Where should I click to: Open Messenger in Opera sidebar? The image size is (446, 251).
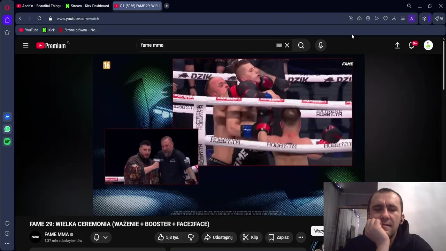7,117
